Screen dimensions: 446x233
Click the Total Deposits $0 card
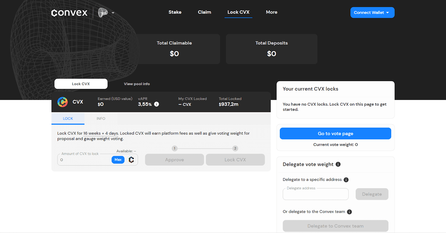tap(272, 49)
